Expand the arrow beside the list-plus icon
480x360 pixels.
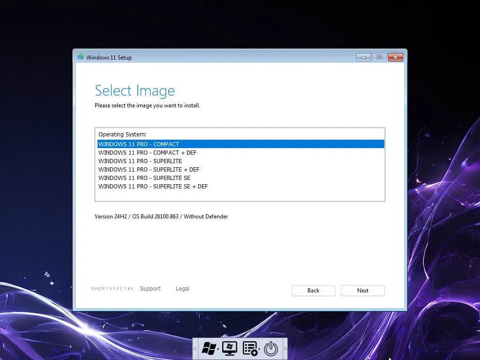coord(259,349)
